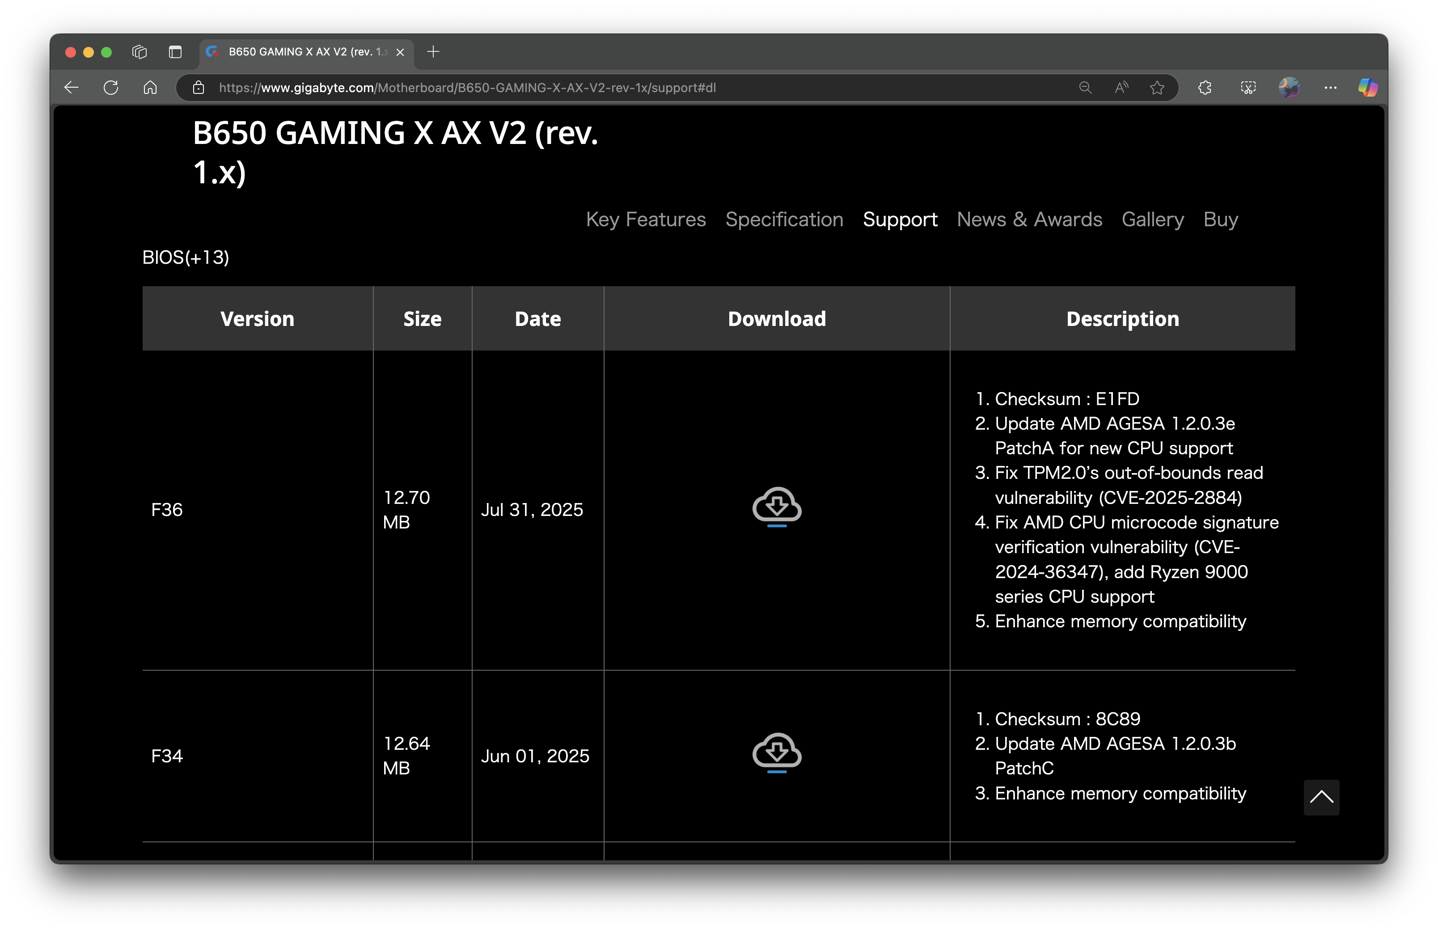This screenshot has width=1438, height=930.
Task: Toggle the vertical tabs panel
Action: click(175, 52)
